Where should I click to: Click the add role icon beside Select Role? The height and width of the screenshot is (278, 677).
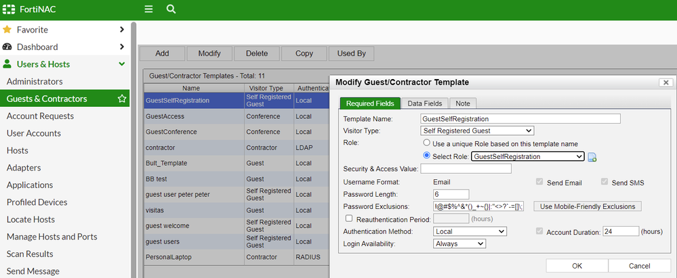click(592, 157)
